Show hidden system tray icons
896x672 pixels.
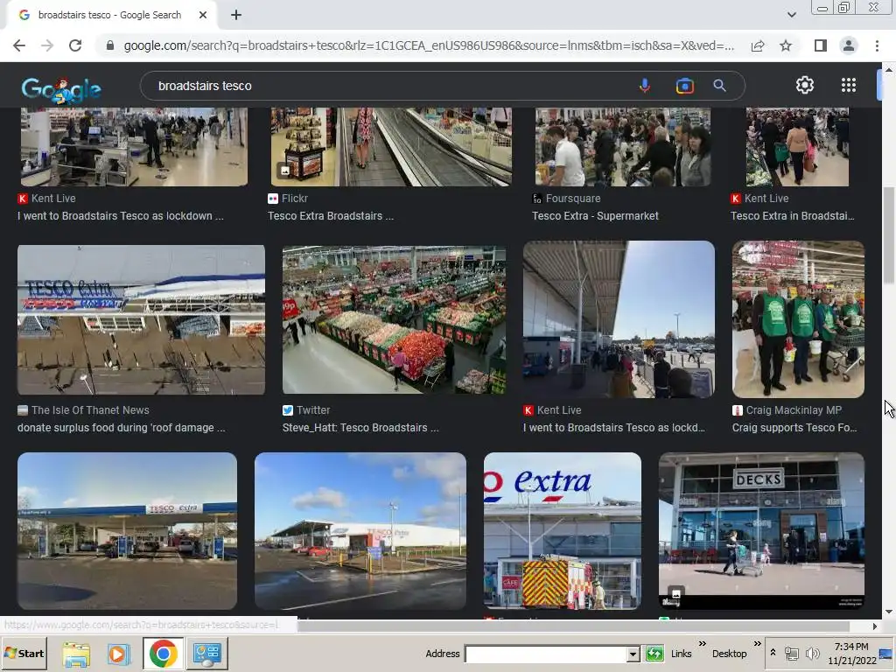click(773, 653)
